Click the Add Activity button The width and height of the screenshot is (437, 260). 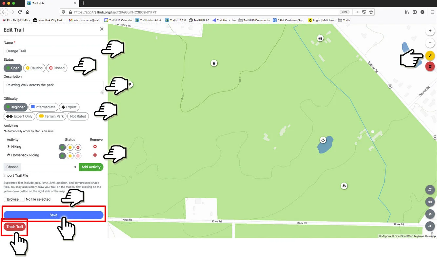click(x=91, y=167)
